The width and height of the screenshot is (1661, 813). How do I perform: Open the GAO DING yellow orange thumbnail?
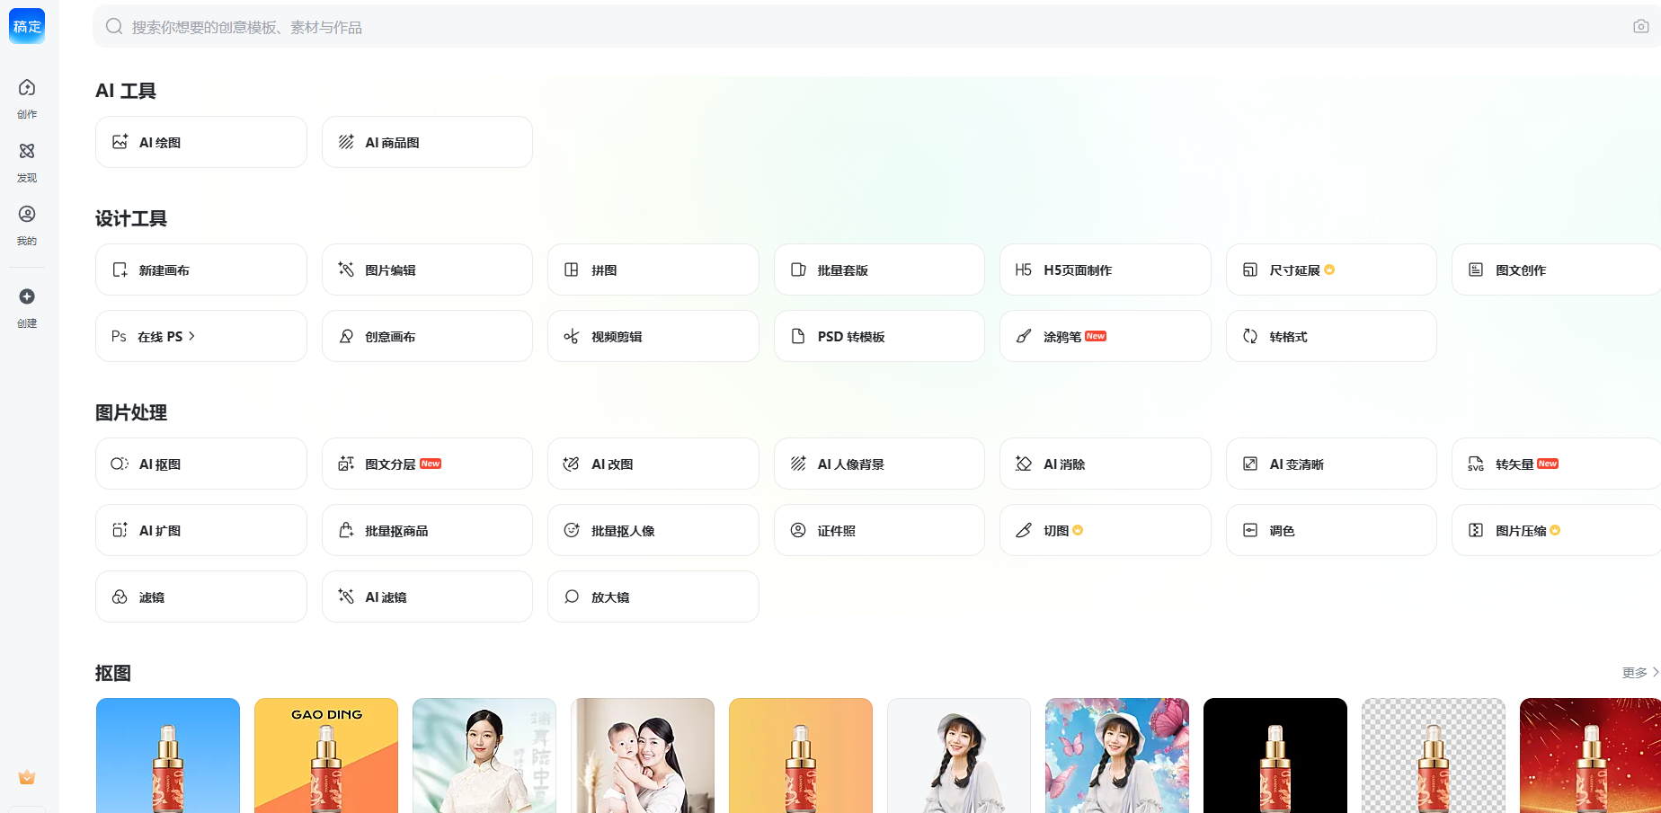click(x=326, y=756)
